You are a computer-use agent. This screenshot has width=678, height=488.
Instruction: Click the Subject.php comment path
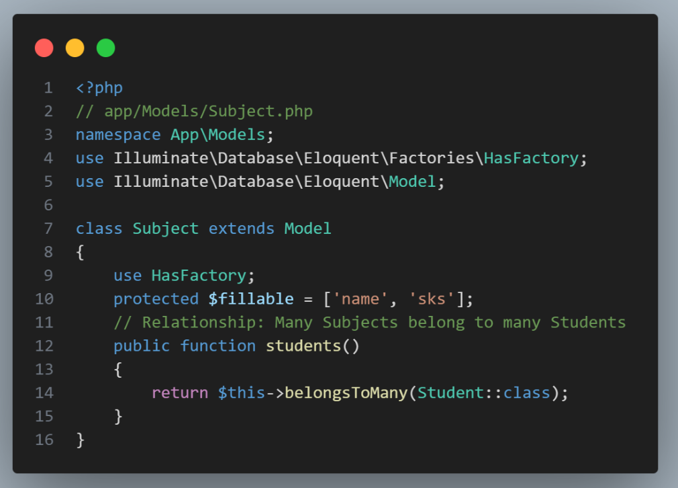coord(194,111)
